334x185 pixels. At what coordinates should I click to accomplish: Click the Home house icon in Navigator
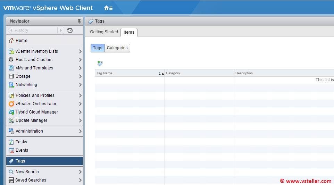pos(11,41)
